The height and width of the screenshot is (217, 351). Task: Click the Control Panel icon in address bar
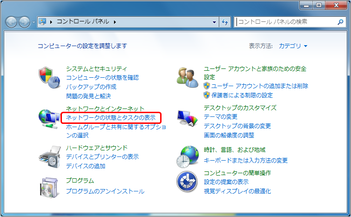(x=42, y=22)
